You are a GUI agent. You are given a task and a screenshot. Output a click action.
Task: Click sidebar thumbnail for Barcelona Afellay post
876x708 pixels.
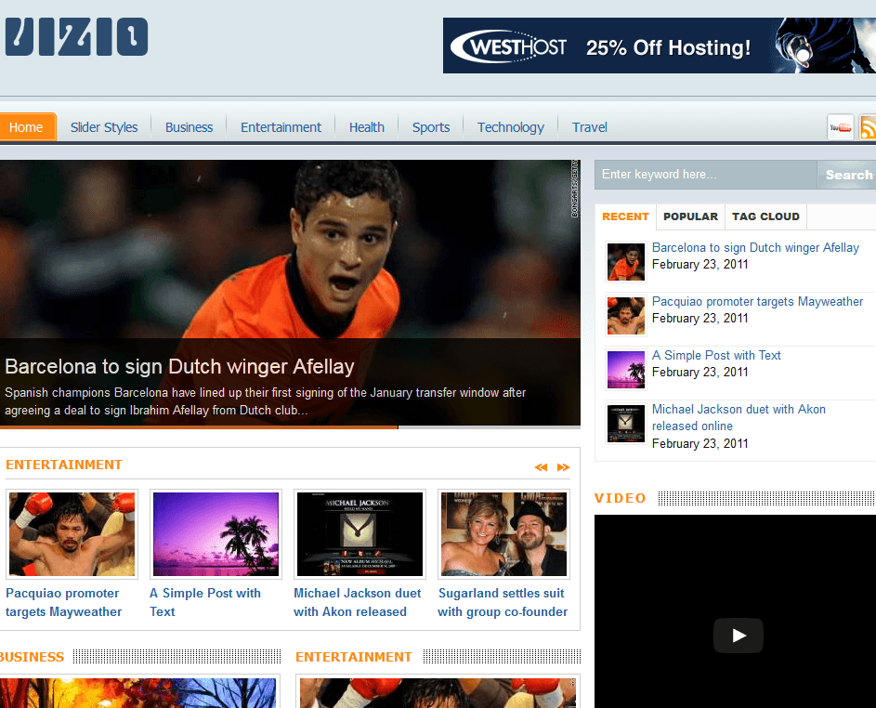click(626, 262)
